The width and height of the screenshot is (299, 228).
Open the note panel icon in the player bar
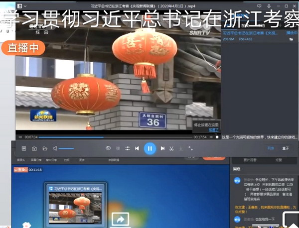(24, 148)
